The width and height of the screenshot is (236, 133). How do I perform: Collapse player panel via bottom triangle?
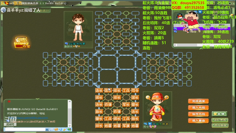pos(201,48)
